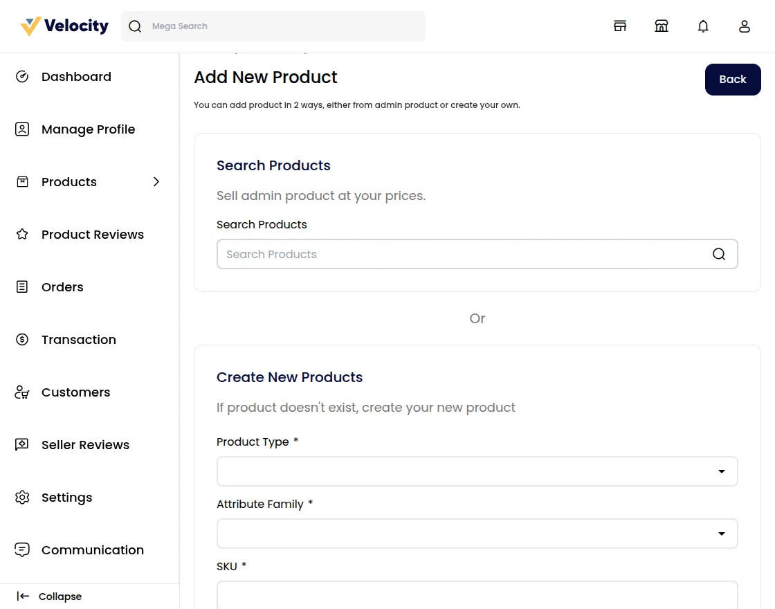Select the Dashboard icon in the sidebar
Viewport: 775px width, 609px height.
point(22,76)
